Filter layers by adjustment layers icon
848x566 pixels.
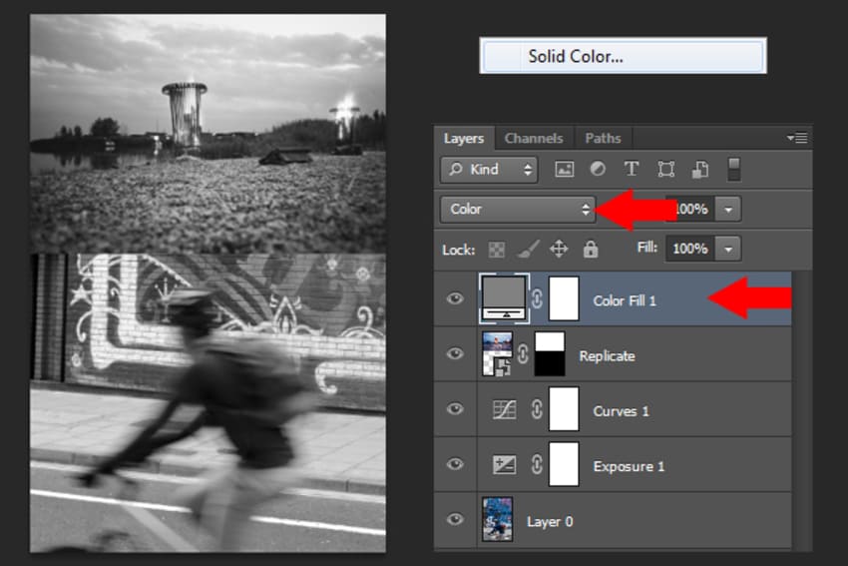(x=598, y=169)
